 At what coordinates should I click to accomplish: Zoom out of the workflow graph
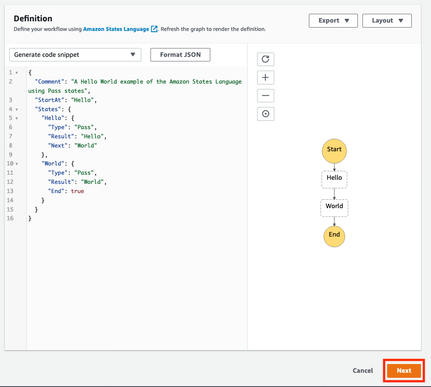[265, 96]
